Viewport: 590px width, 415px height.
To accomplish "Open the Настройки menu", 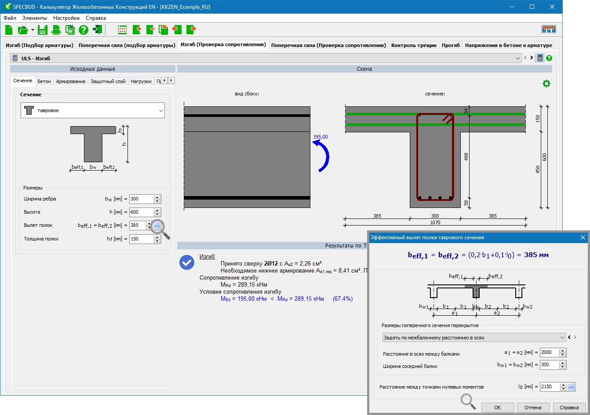I will coord(66,18).
